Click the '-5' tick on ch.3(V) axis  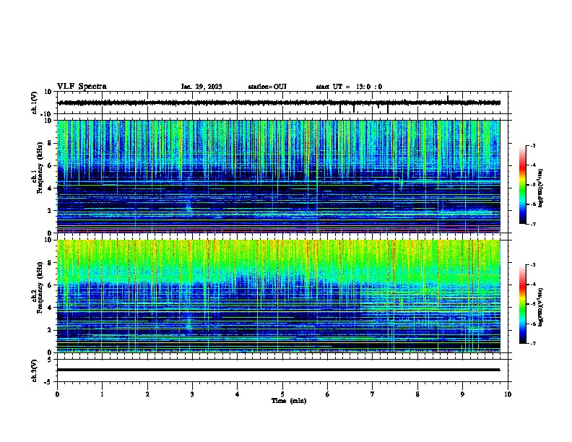(48, 382)
